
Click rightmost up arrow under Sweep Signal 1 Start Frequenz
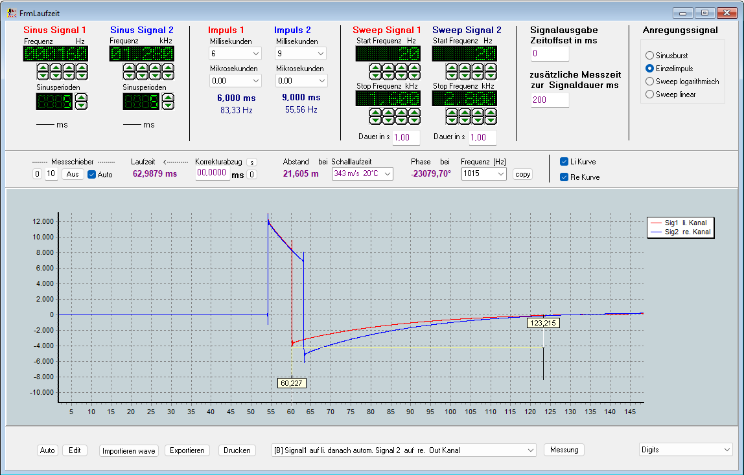[x=414, y=68]
